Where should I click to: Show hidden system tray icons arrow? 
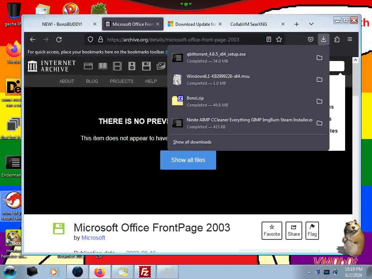tap(309, 272)
